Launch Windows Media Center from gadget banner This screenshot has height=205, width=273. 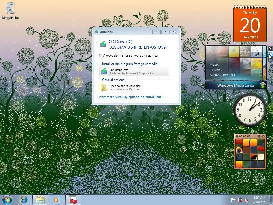236,85
